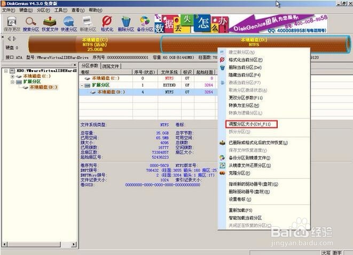Select 扩展分区 in the left tree
The height and width of the screenshot is (255, 353).
click(x=32, y=81)
